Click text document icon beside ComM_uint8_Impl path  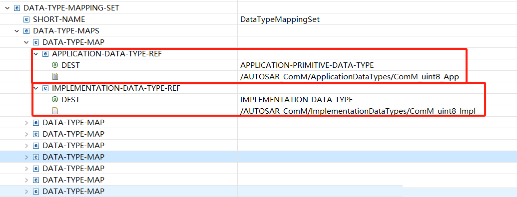pos(55,111)
